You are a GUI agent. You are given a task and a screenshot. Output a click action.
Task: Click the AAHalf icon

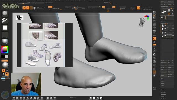click(154, 28)
